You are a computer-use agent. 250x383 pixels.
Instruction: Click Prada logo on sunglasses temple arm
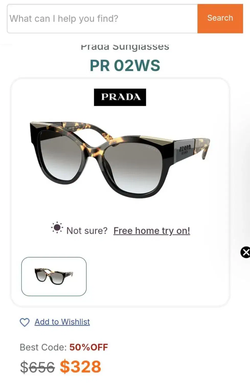[185, 149]
